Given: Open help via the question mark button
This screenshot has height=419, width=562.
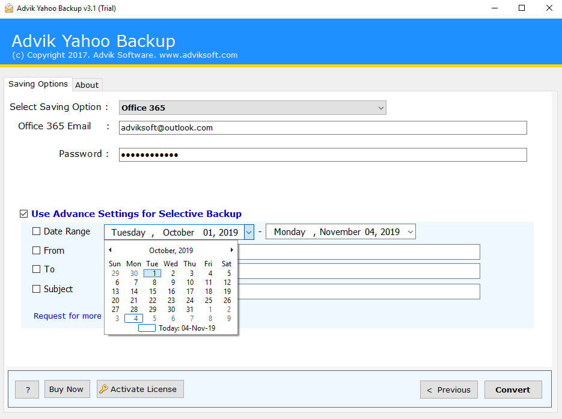Looking at the screenshot, I should tap(26, 389).
